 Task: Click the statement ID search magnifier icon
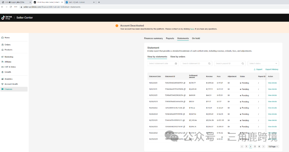pyautogui.click(x=209, y=64)
